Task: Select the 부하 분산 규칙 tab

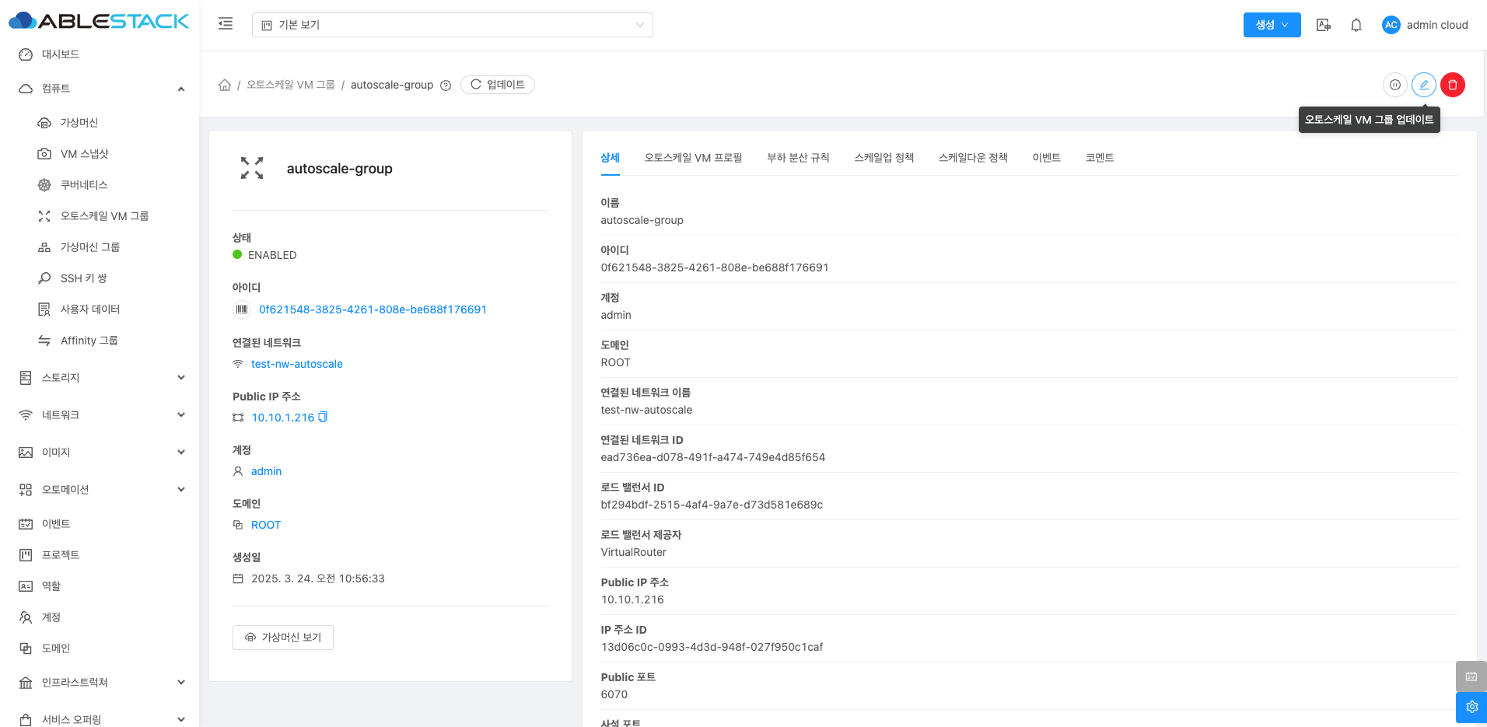Action: pos(798,158)
